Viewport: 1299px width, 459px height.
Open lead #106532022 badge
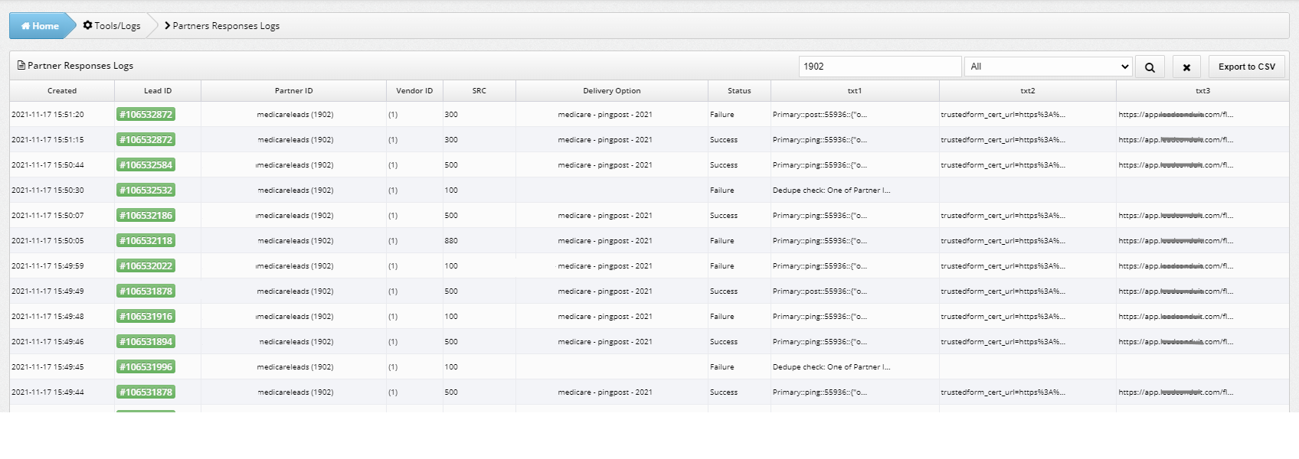tap(146, 265)
